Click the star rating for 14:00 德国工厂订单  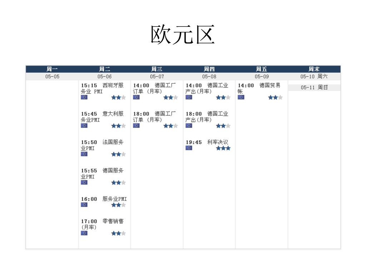(170, 97)
